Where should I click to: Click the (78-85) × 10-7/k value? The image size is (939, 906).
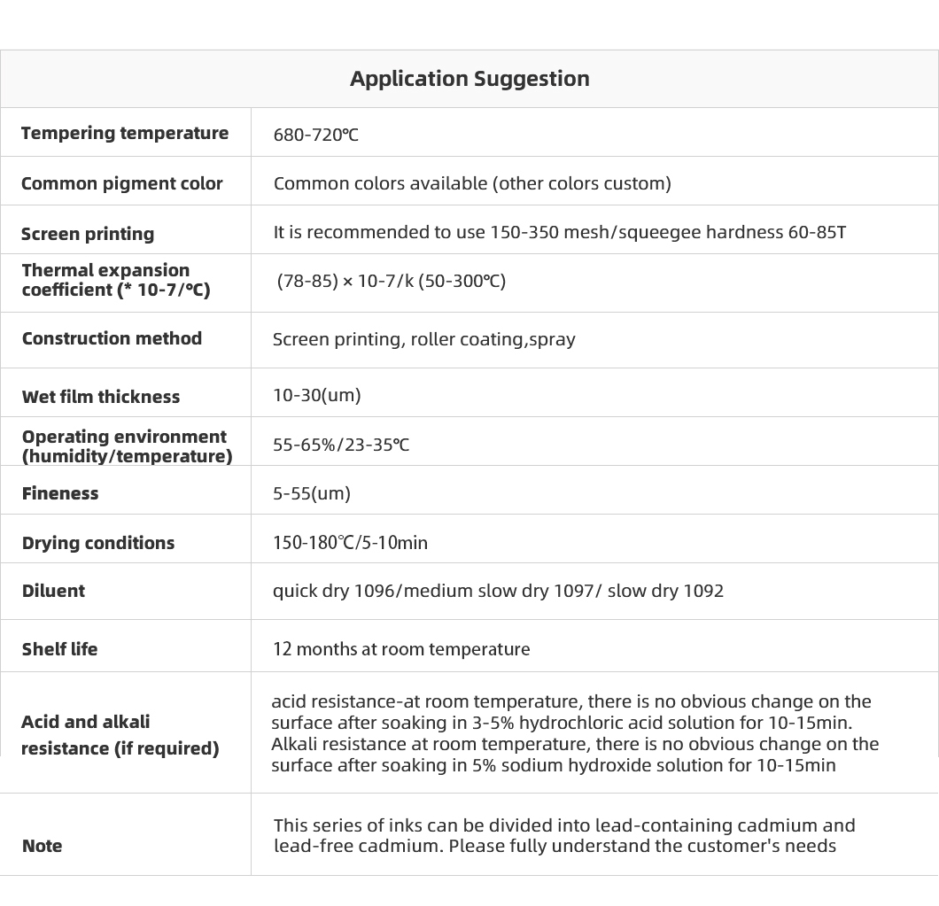(391, 281)
